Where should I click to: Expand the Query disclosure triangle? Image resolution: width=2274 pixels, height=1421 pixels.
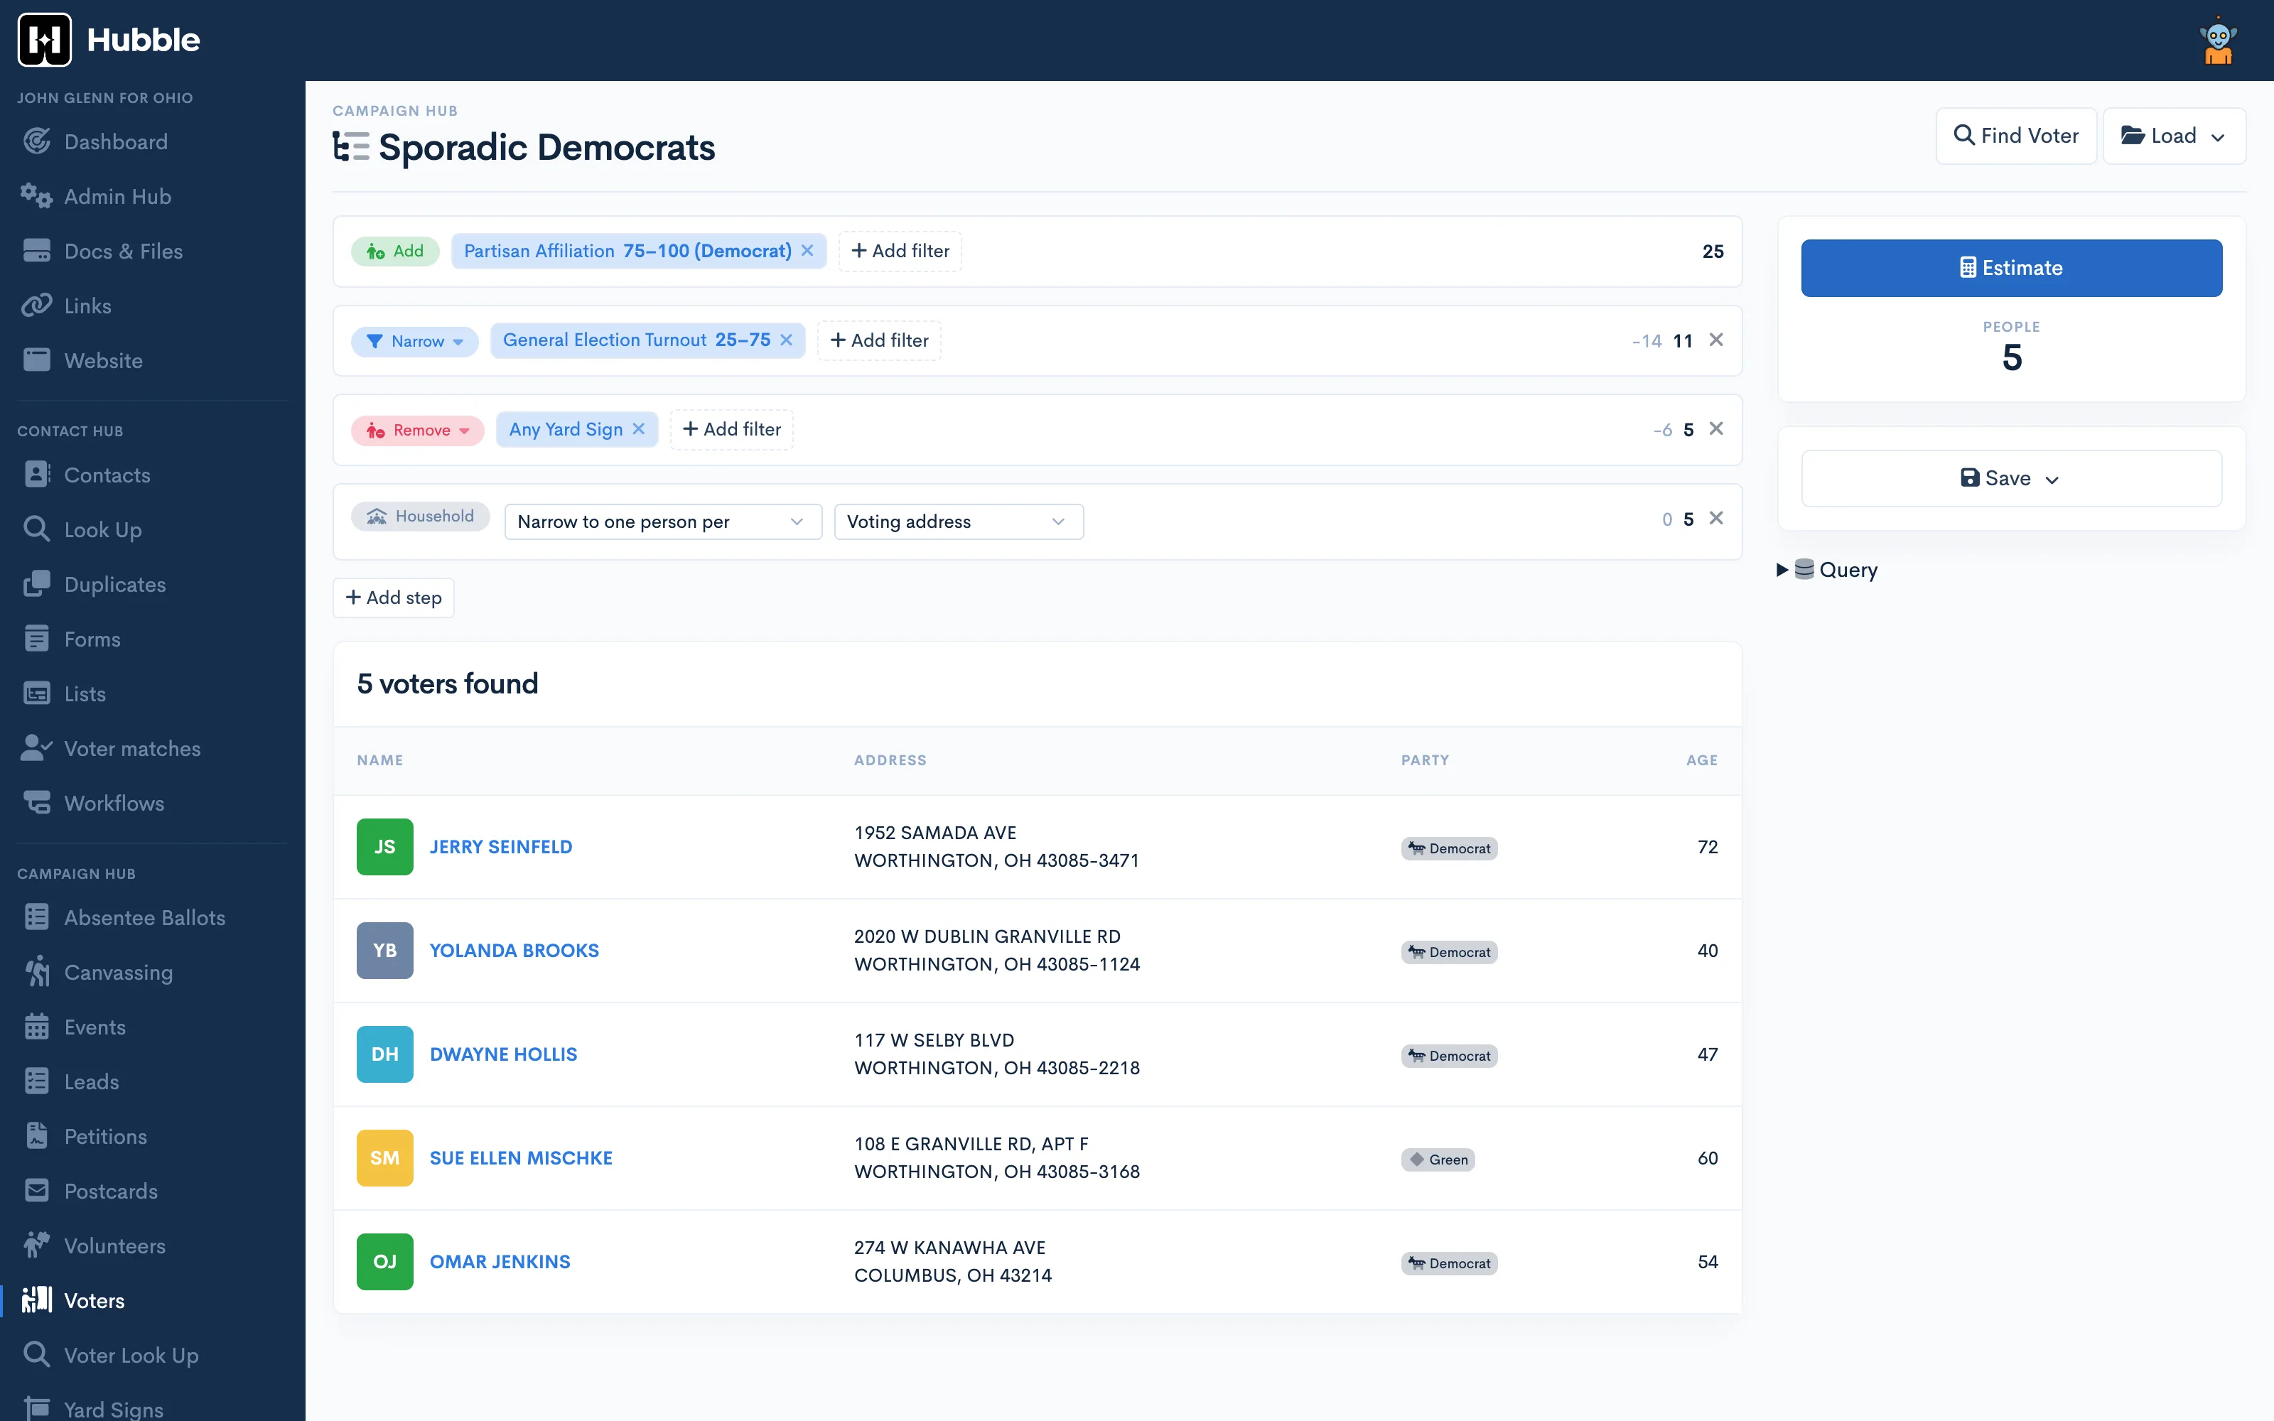pyautogui.click(x=1782, y=570)
